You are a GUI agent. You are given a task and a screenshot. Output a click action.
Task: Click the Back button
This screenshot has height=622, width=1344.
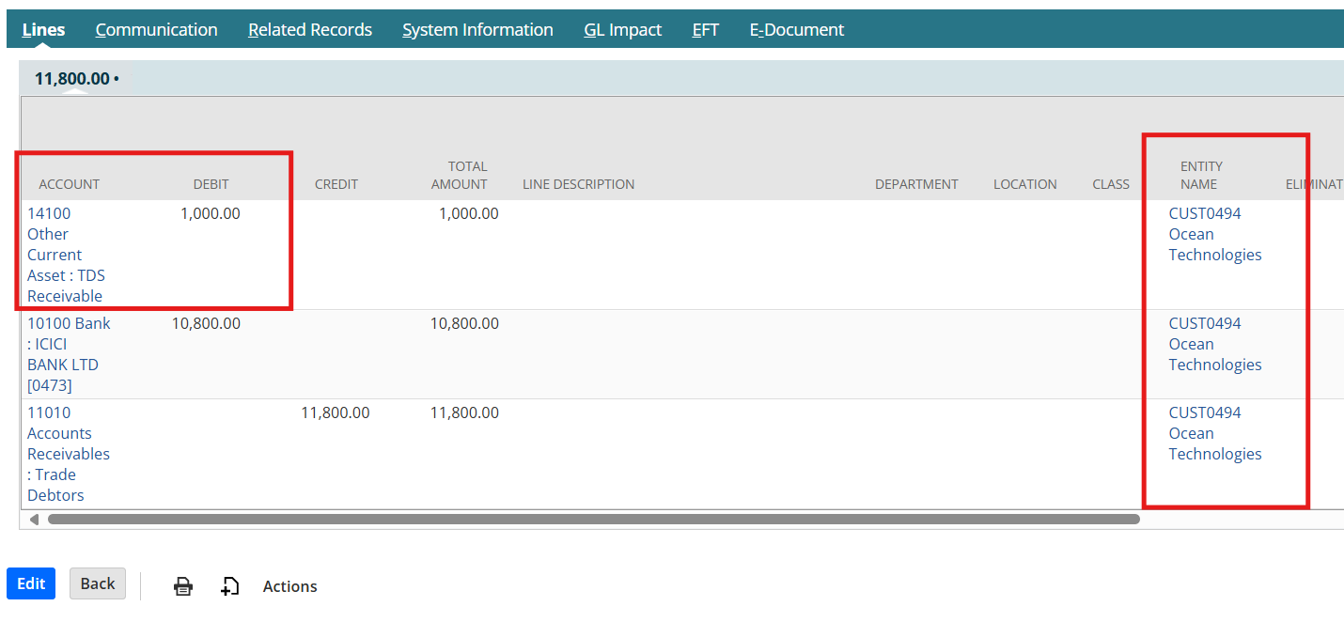[x=98, y=583]
